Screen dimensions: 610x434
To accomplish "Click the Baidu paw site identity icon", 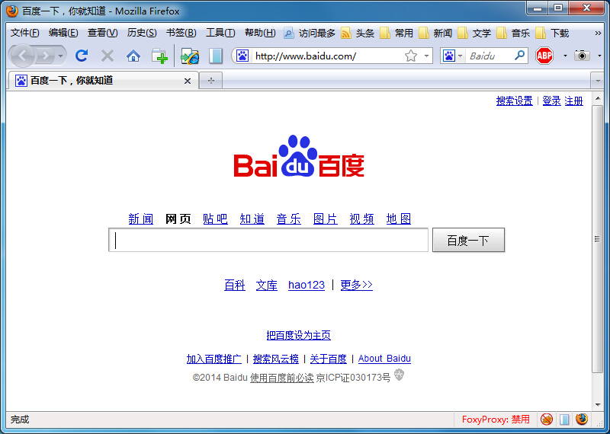I will pyautogui.click(x=242, y=56).
